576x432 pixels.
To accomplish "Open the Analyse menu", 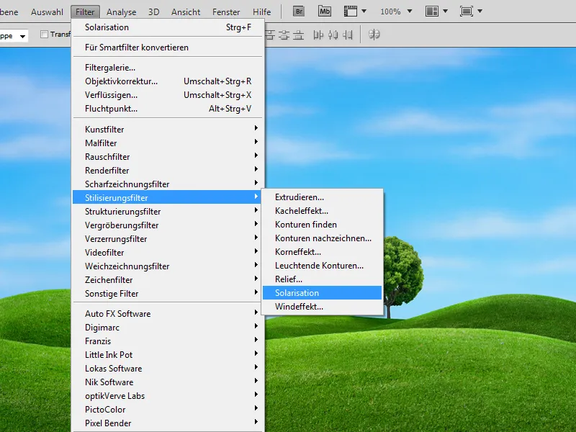I will (x=121, y=12).
